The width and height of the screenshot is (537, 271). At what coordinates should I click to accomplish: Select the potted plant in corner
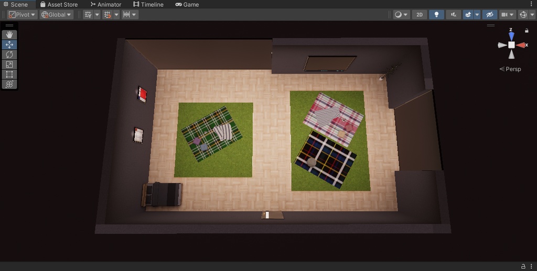tap(390, 72)
